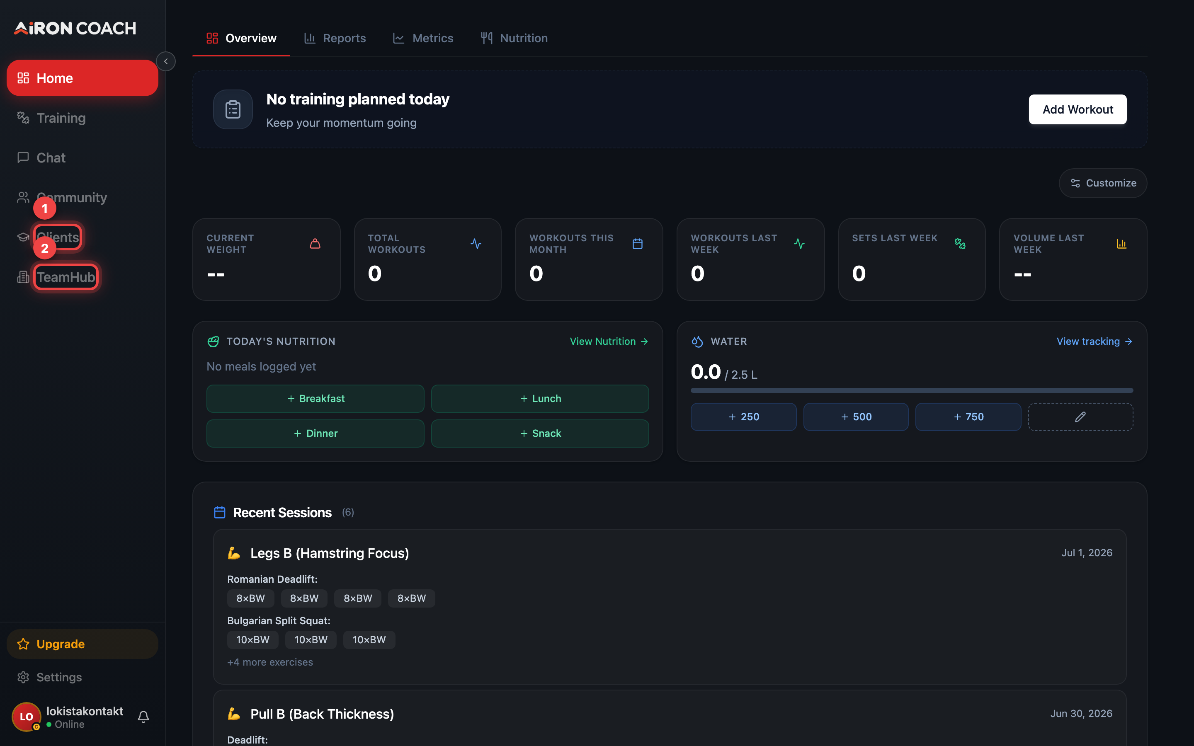
Task: Open the lokistakontakt profile name
Action: [x=85, y=711]
